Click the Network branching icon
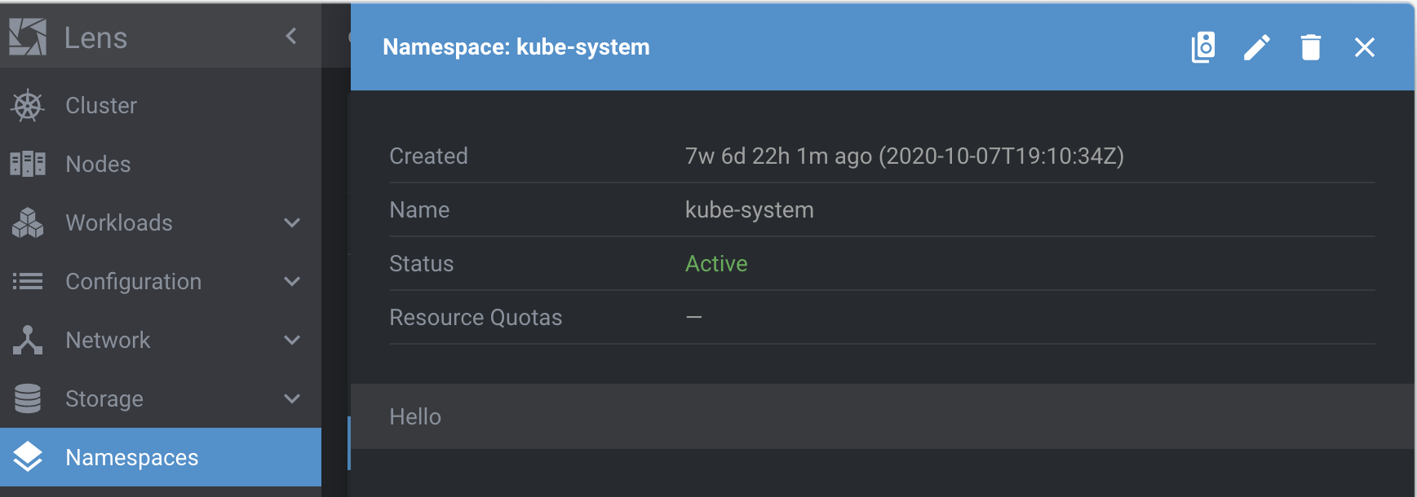This screenshot has width=1417, height=497. (28, 340)
